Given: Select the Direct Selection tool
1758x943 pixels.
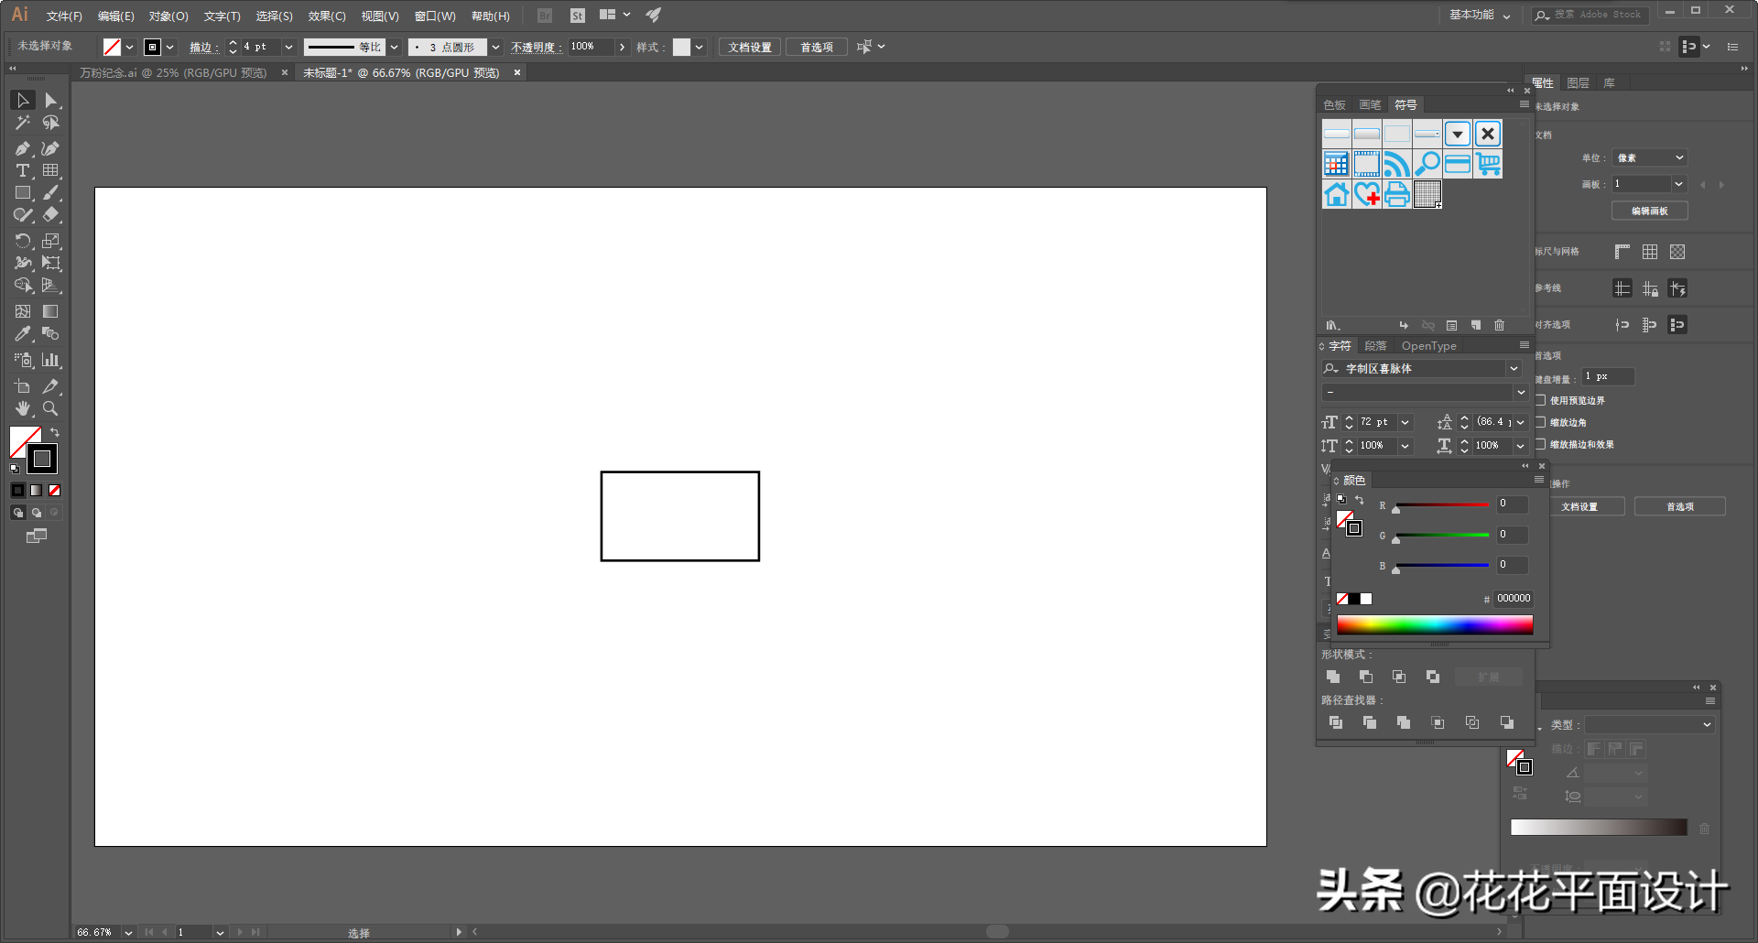Looking at the screenshot, I should pyautogui.click(x=51, y=100).
